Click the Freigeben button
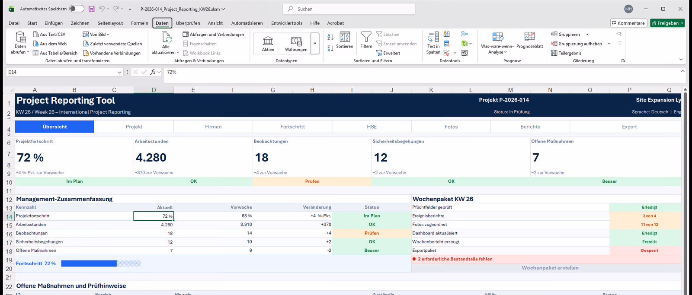Viewport: 692px width, 295px height. (668, 23)
